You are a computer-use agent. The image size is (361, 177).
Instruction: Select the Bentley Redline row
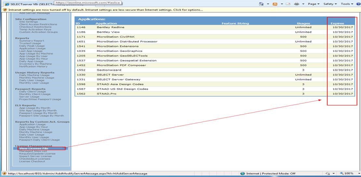tap(215, 27)
